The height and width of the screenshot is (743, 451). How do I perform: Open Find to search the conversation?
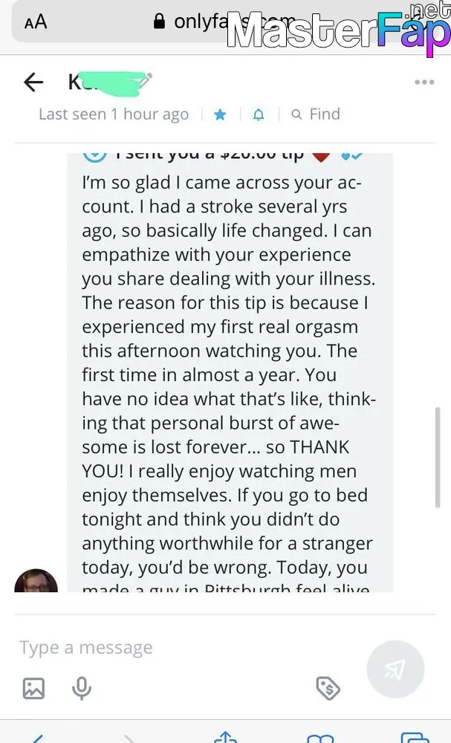316,114
